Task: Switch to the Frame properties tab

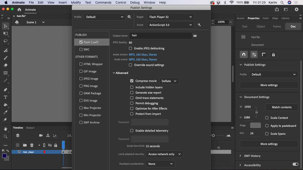Action: click(277, 26)
